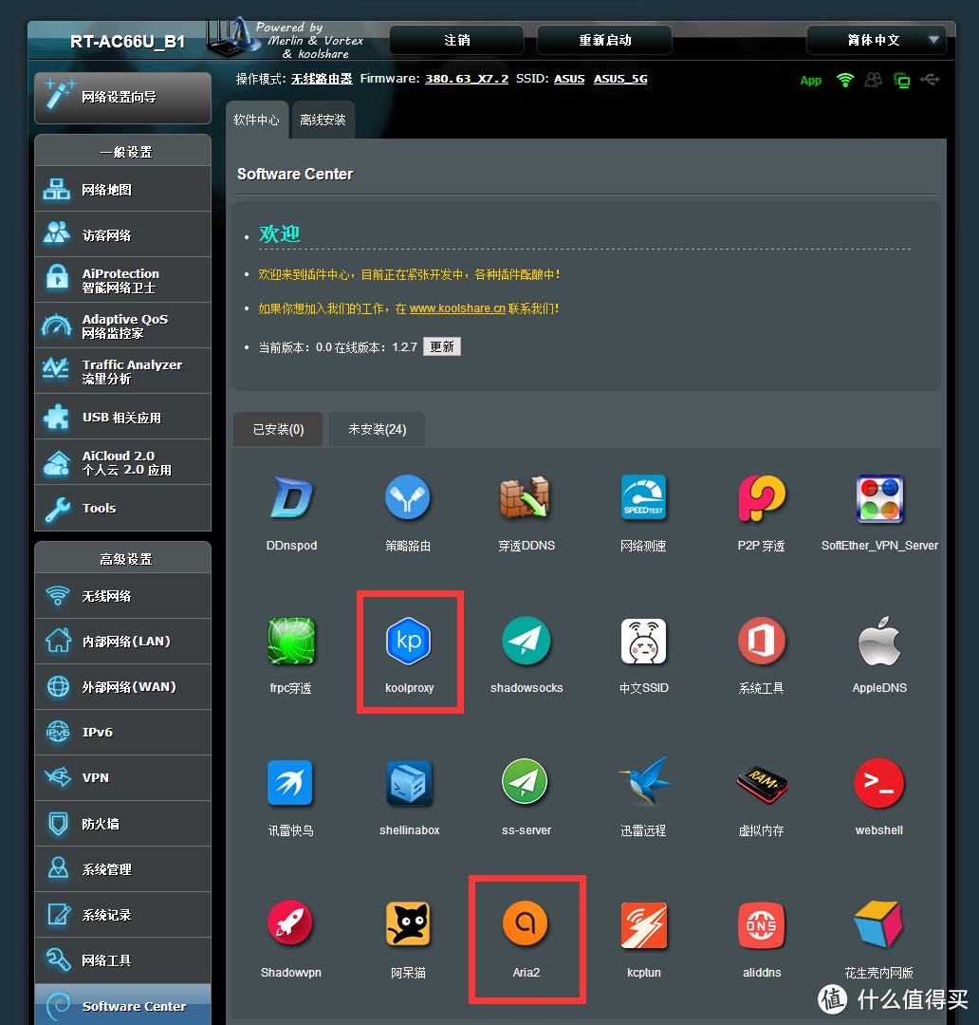This screenshot has height=1025, width=979.
Task: Open the 迅雷远程 plugin icon
Action: click(644, 781)
